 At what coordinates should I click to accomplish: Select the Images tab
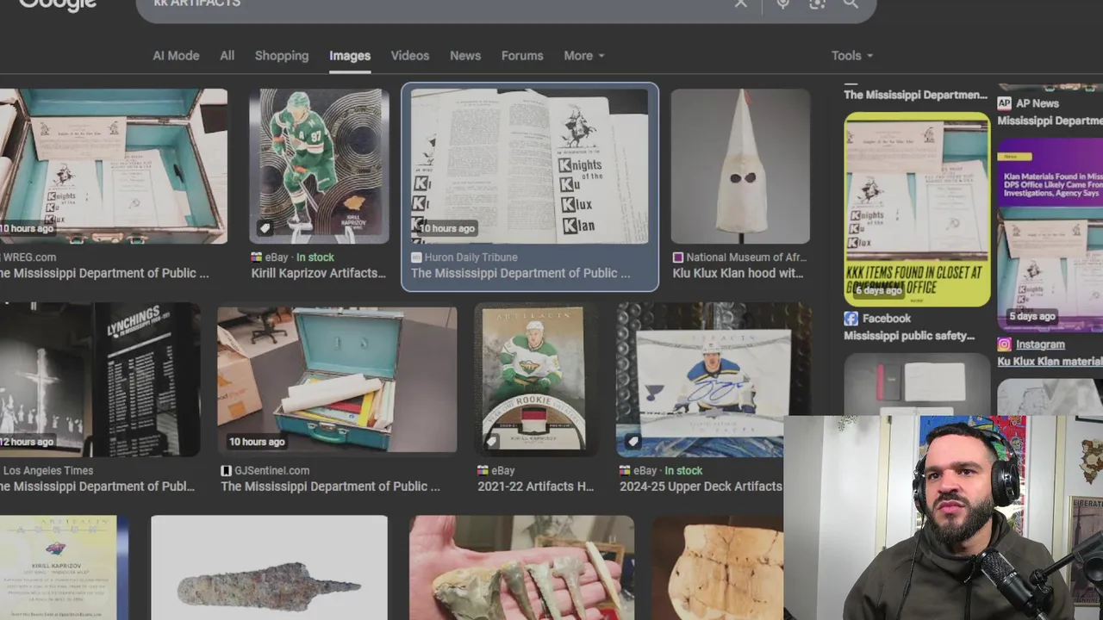coord(350,55)
